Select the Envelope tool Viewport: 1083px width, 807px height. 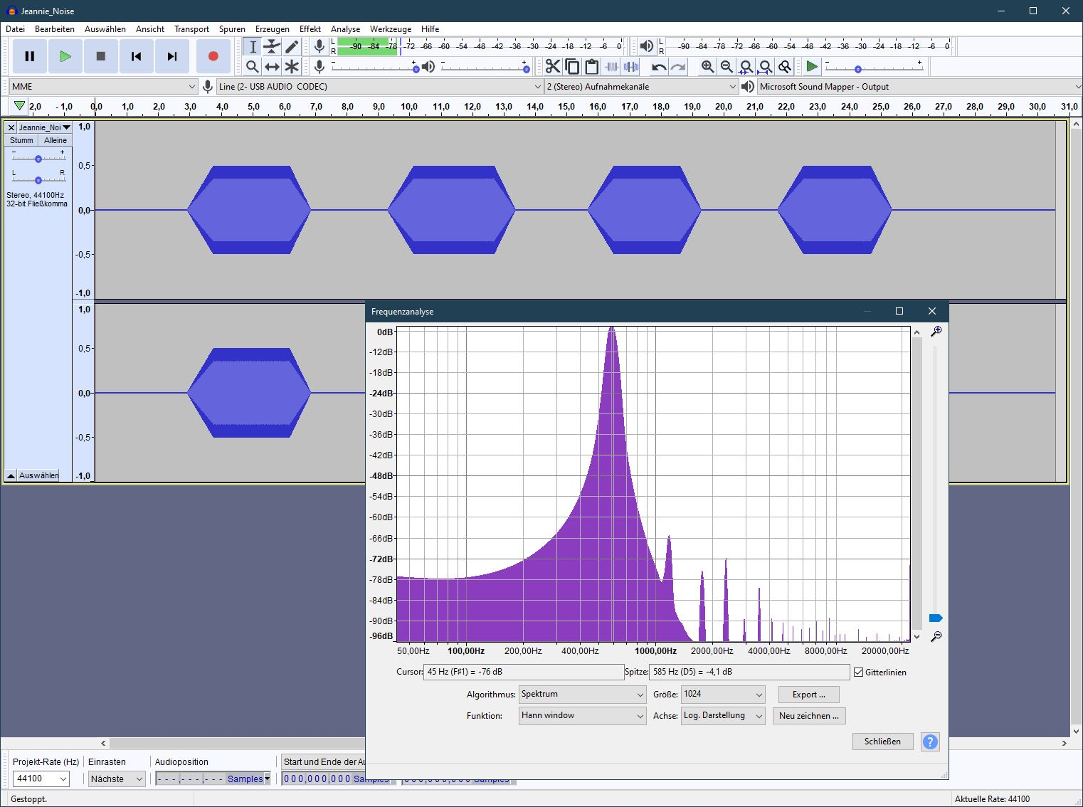[x=272, y=47]
